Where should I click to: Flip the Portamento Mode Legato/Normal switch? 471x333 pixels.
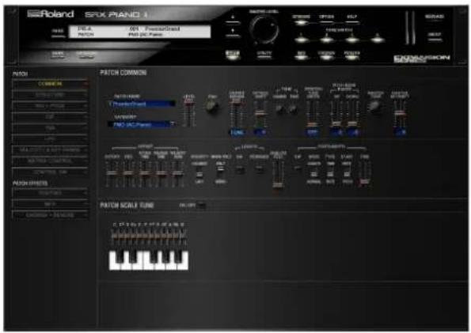[314, 173]
